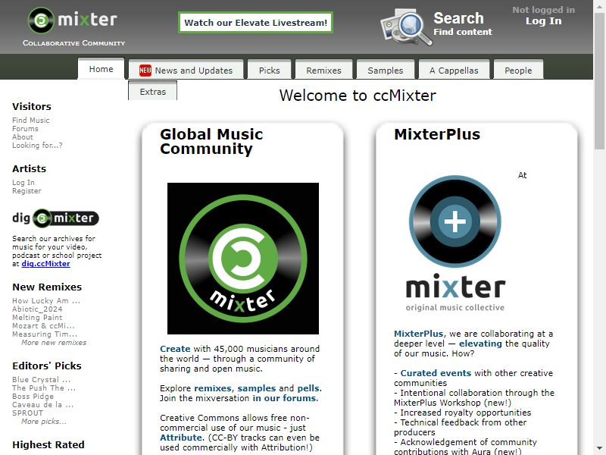606x455 pixels.
Task: Follow the pells link in card text
Action: click(x=308, y=388)
